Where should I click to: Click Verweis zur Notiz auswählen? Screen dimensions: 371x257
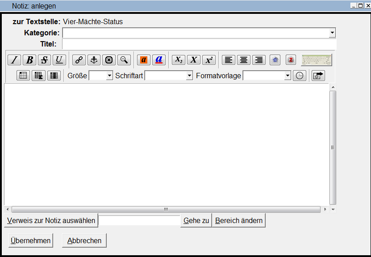(x=51, y=220)
